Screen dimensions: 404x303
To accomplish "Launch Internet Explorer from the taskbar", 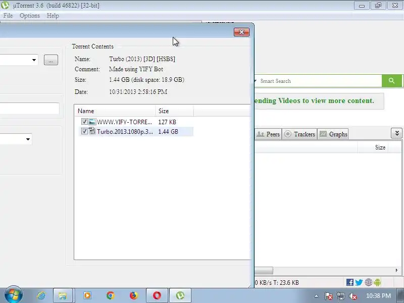I will [41, 295].
